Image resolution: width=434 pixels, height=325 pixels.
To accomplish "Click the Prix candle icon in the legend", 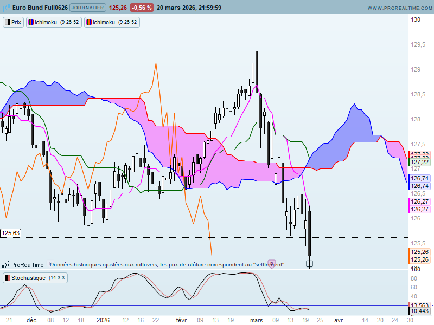I will 8,22.
